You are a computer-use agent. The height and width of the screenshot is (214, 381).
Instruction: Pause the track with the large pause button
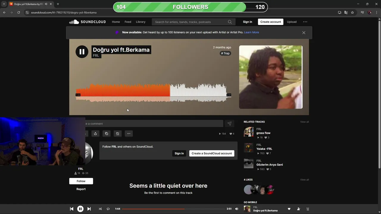82,52
